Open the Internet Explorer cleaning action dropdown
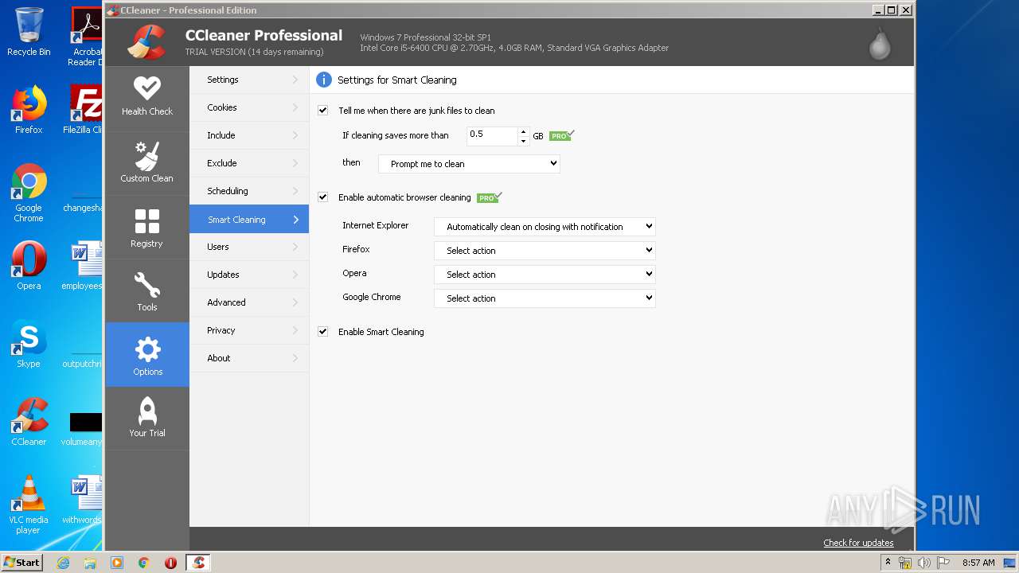Viewport: 1019px width, 573px height. tap(545, 227)
